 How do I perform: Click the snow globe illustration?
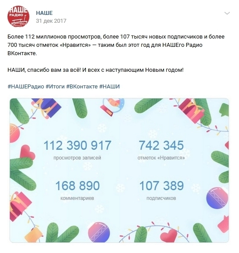pyautogui.click(x=113, y=106)
